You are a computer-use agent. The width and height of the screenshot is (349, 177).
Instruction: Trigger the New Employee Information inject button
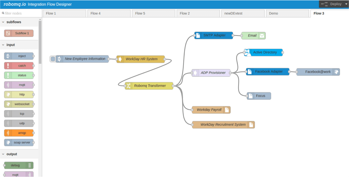pos(53,59)
